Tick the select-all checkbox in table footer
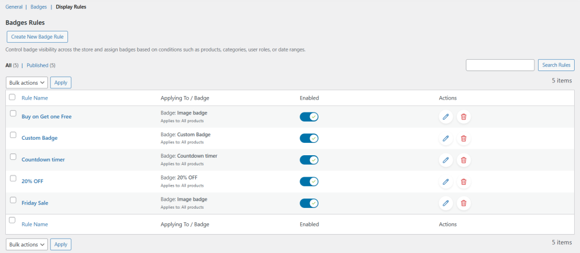 [x=12, y=220]
